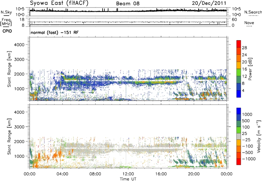Click the 'Syowa East (fitACF)' title
The image size is (262, 181).
point(59,3)
